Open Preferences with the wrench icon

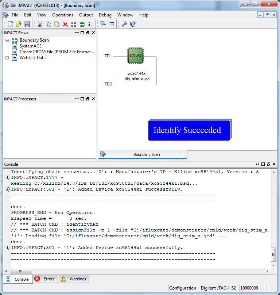pyautogui.click(x=124, y=24)
